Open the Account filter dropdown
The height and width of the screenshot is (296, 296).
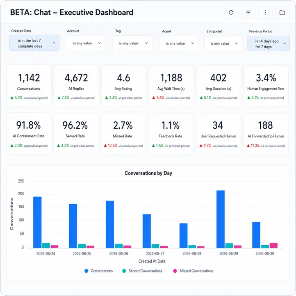(85, 43)
